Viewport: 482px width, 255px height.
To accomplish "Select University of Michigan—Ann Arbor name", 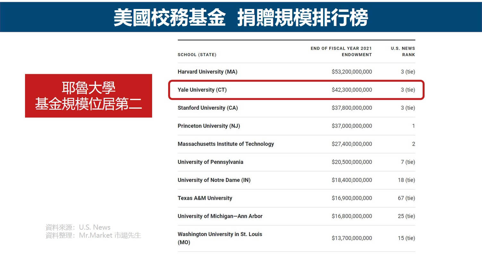I will pyautogui.click(x=220, y=216).
